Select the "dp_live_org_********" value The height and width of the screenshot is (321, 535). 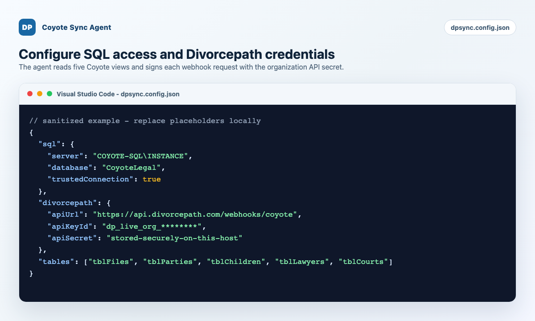point(152,226)
